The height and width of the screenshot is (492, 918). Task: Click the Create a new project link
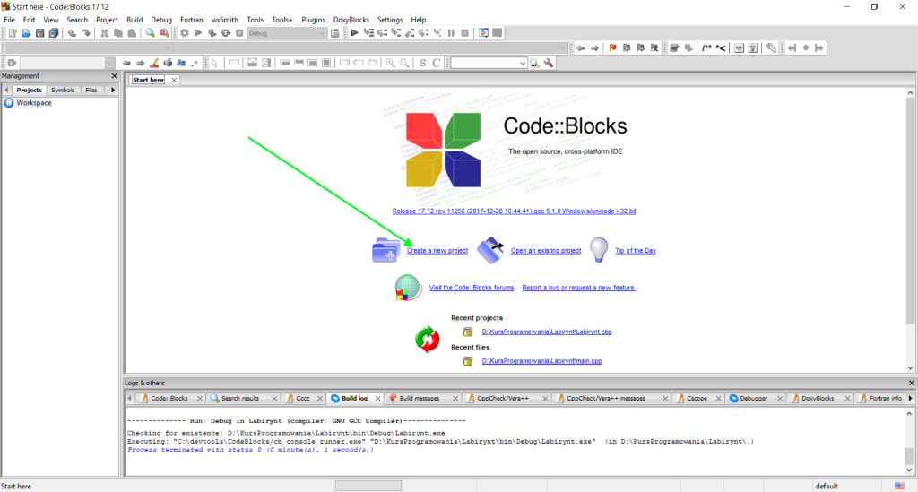[x=437, y=251]
